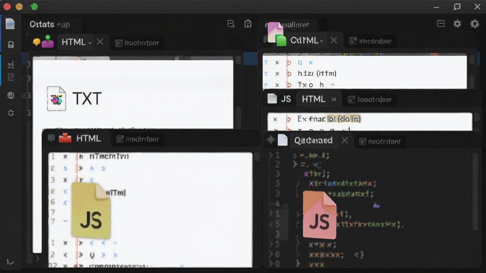Open the terminal icon at the sidebar bottom
486x273 pixels.
tap(10, 263)
